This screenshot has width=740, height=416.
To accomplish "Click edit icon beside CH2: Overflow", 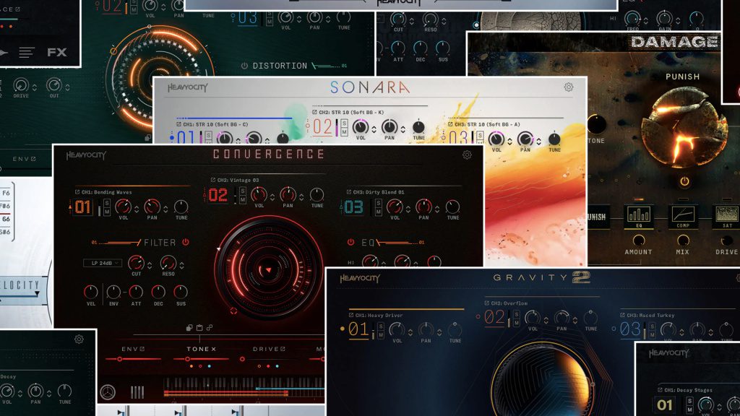I will click(486, 303).
